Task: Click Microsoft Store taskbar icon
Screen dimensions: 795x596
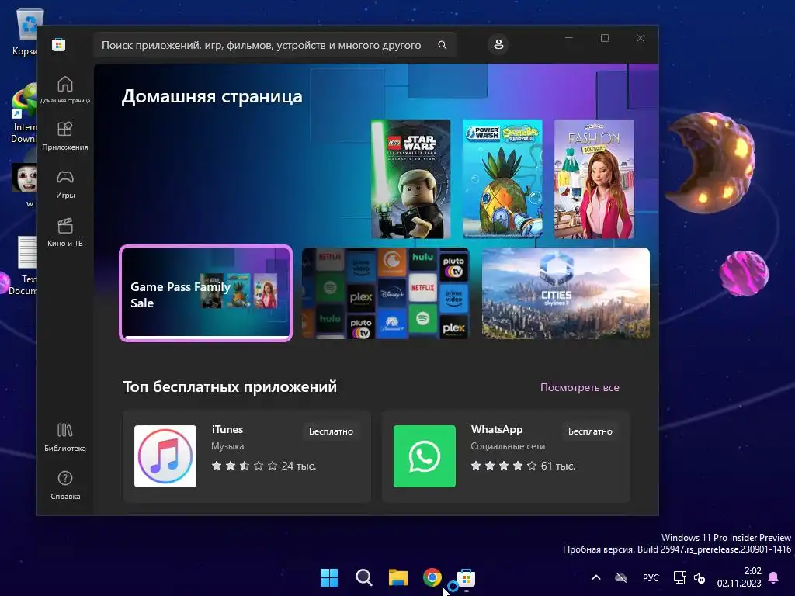Action: pos(466,577)
